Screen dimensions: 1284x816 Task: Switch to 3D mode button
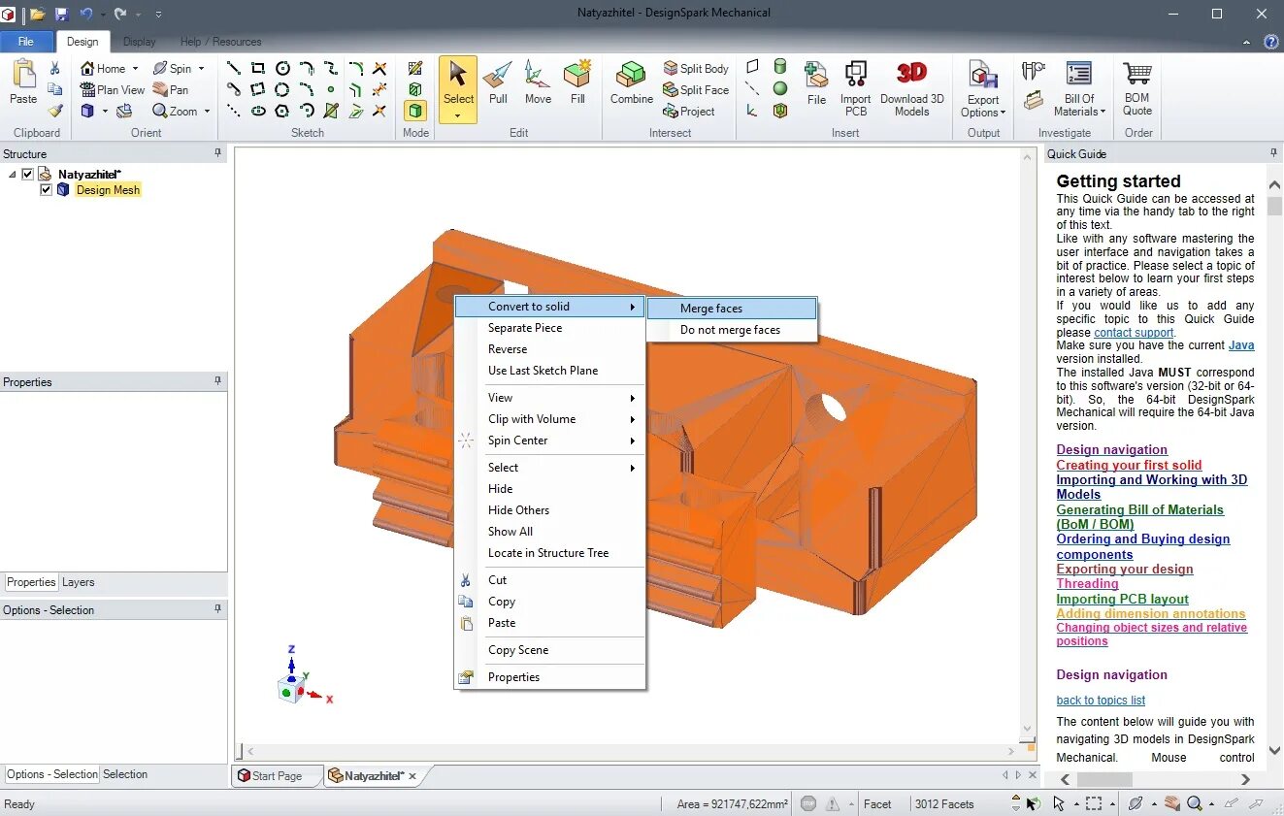pyautogui.click(x=415, y=111)
